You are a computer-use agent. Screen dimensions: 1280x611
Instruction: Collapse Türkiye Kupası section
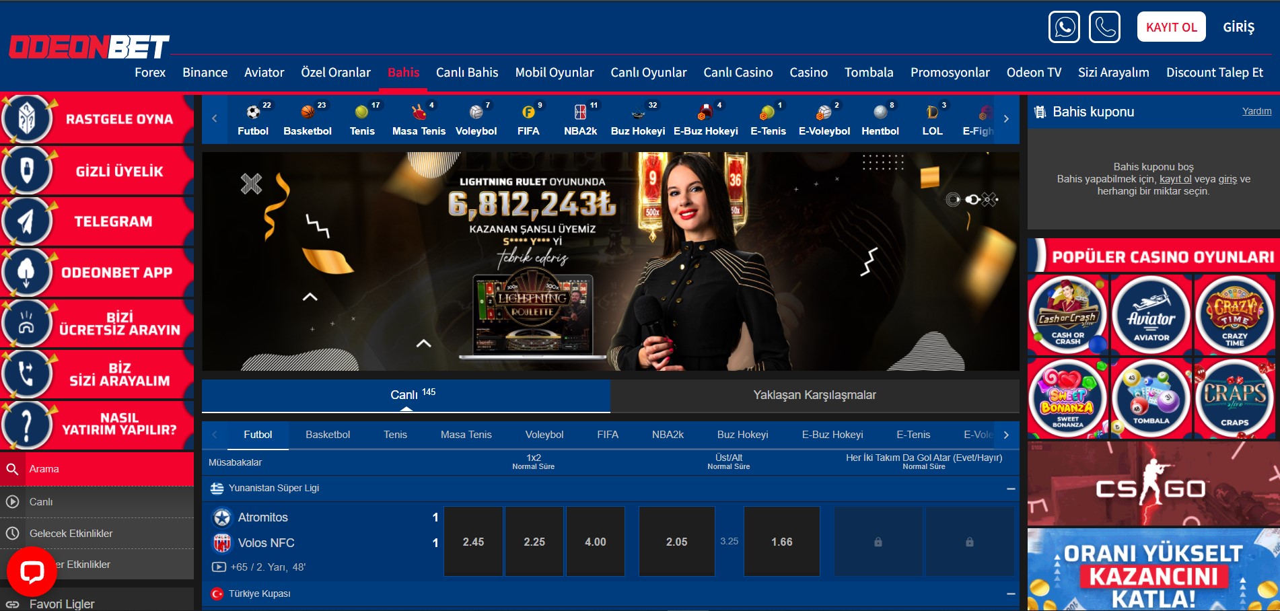[1011, 594]
